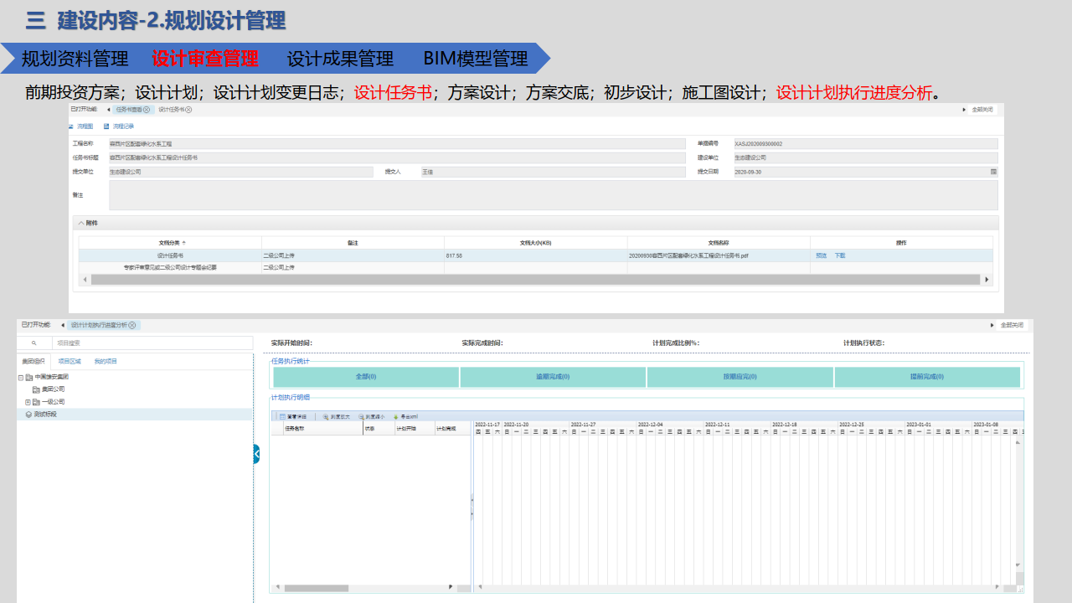This screenshot has height=603, width=1072.
Task: Click the task grid horizontal scrollbar thumb
Action: (317, 588)
